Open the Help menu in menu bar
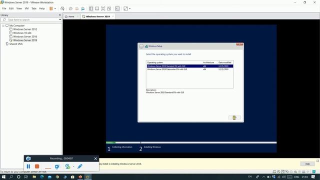This screenshot has width=320, height=180. (x=42, y=8)
